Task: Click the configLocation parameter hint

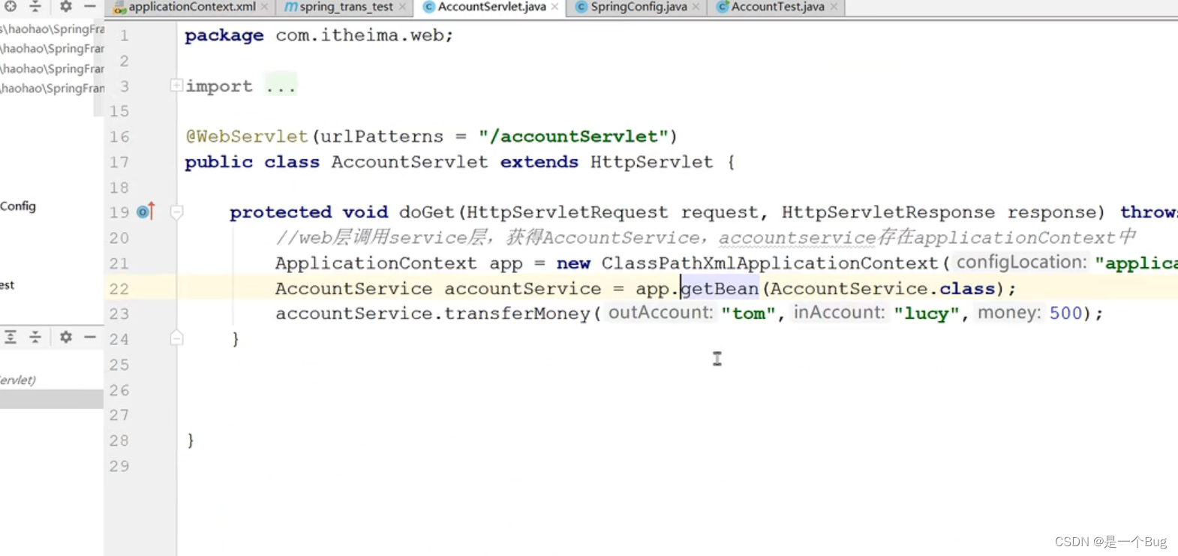Action: 1021,262
